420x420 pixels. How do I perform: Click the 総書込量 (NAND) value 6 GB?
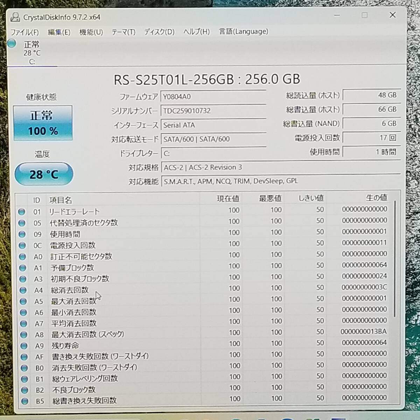(x=372, y=124)
